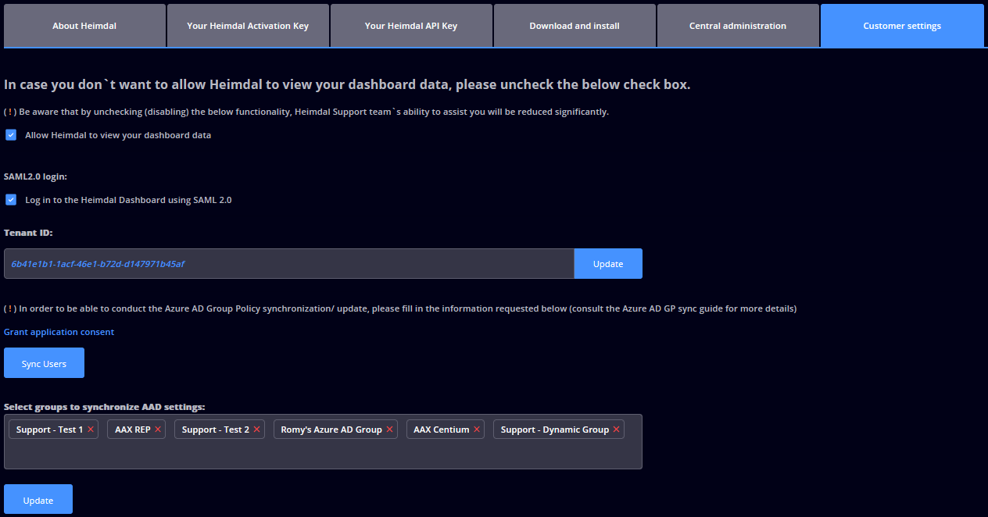
Task: Remove the Support - Dynamic Group tag
Action: (616, 430)
